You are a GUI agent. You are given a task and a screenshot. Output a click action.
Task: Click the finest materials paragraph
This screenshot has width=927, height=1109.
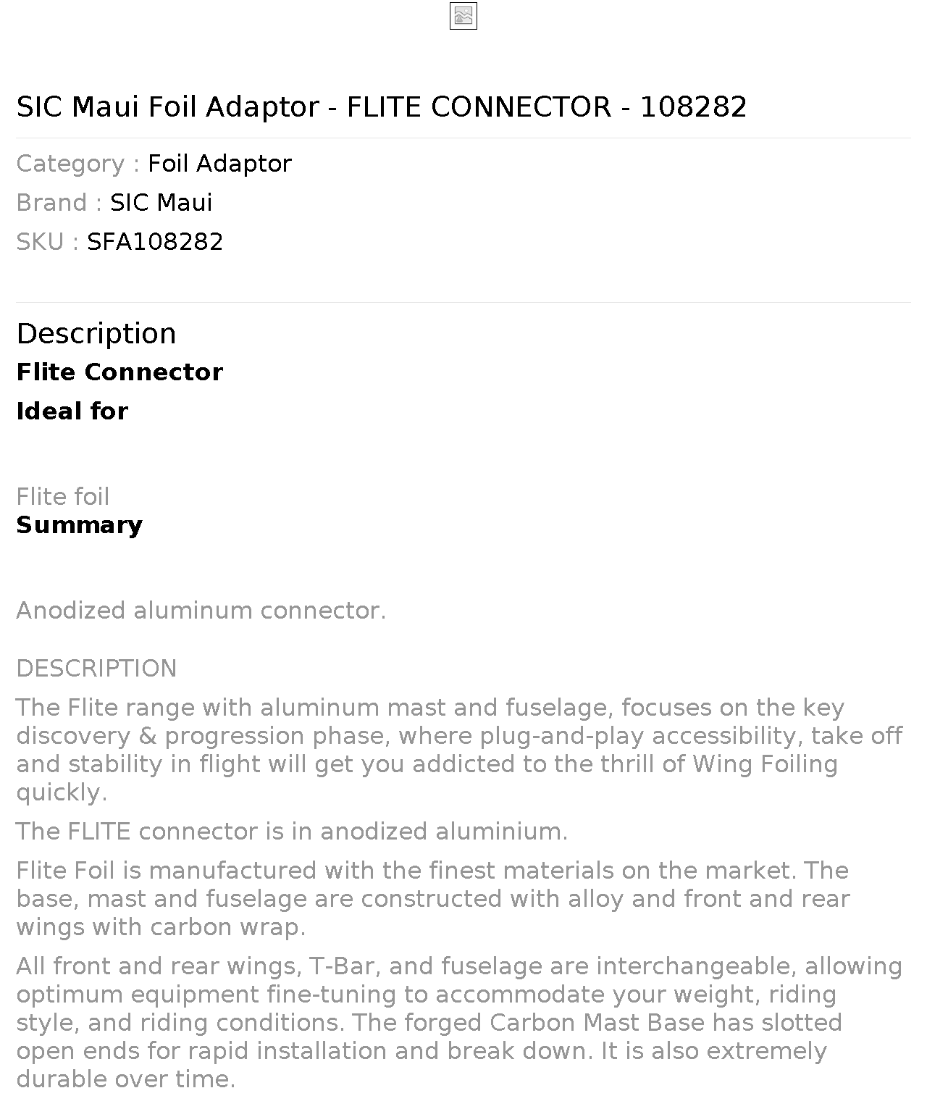click(x=433, y=899)
